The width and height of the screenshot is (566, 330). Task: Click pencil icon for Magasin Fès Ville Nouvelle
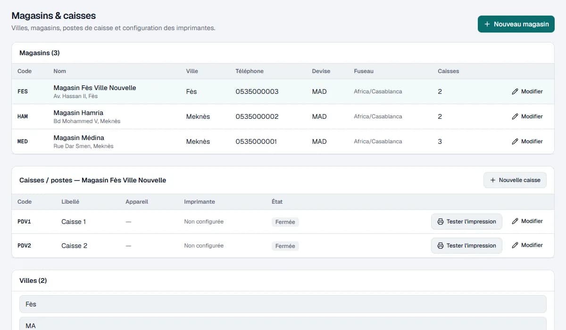coord(515,91)
